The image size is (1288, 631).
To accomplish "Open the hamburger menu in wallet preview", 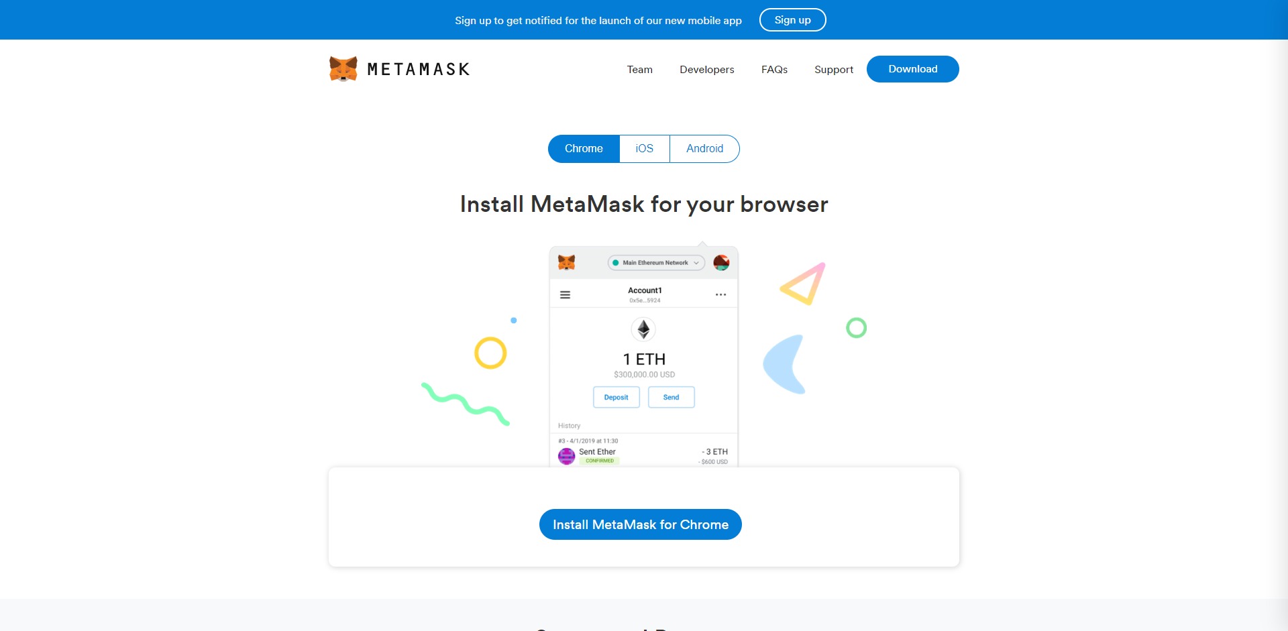I will tap(566, 295).
